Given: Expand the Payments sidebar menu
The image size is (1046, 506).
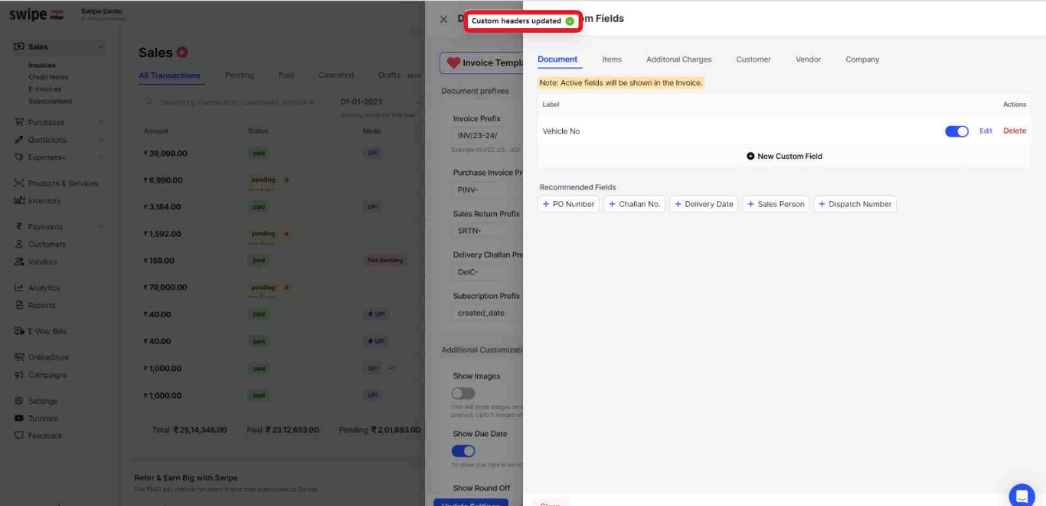Looking at the screenshot, I should [x=101, y=227].
